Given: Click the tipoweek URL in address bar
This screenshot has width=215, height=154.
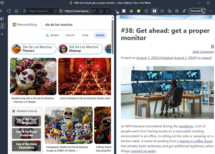Looking at the screenshot, I should coord(78,11).
